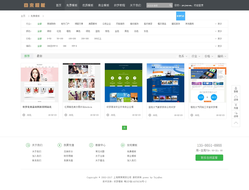Select the 蓝色 color filter option
This screenshot has height=190, width=249.
[97, 31]
